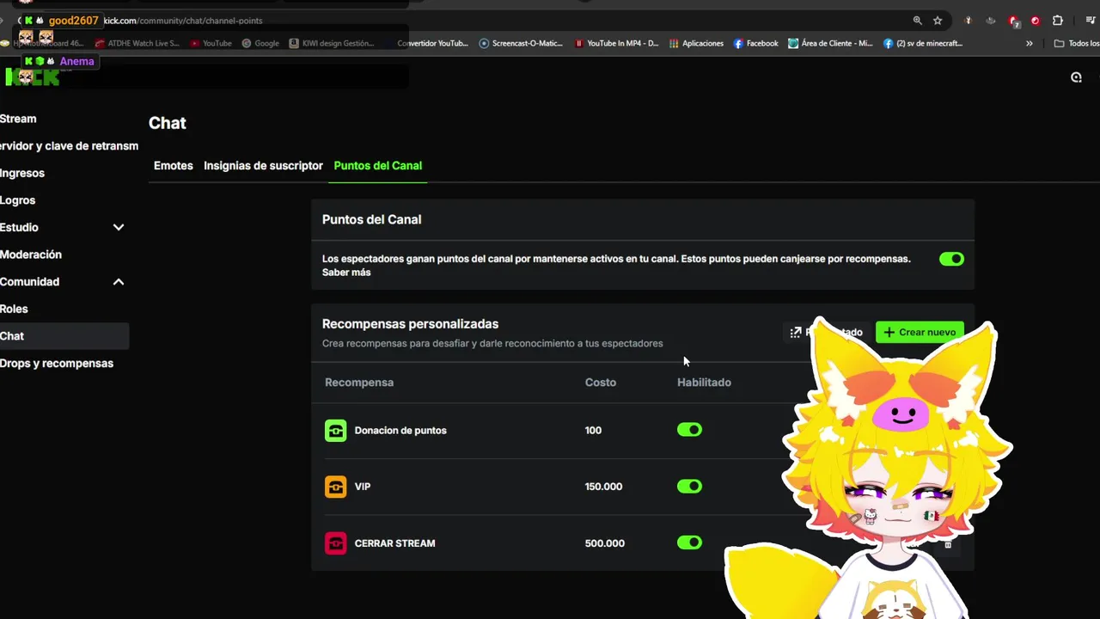
Task: Open Servidor y clave de retransmisión
Action: coord(69,146)
